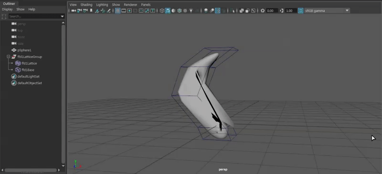Image resolution: width=382 pixels, height=174 pixels.
Task: Select ffd1Base in the Outliner
Action: 28,70
